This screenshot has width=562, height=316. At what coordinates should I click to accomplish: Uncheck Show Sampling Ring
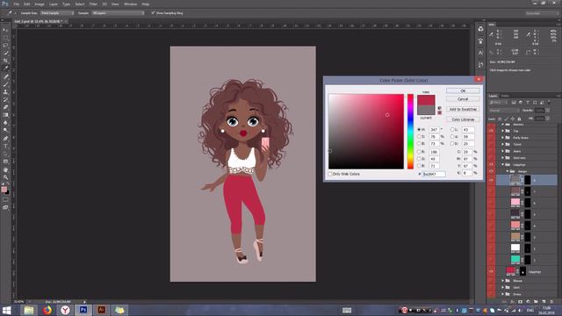(x=153, y=13)
